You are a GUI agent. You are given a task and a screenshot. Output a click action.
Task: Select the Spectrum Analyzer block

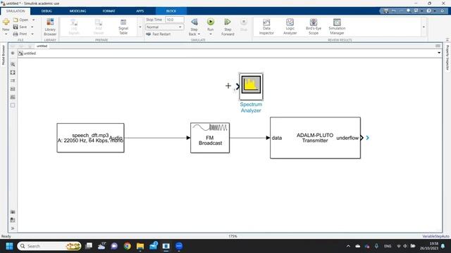pos(251,86)
